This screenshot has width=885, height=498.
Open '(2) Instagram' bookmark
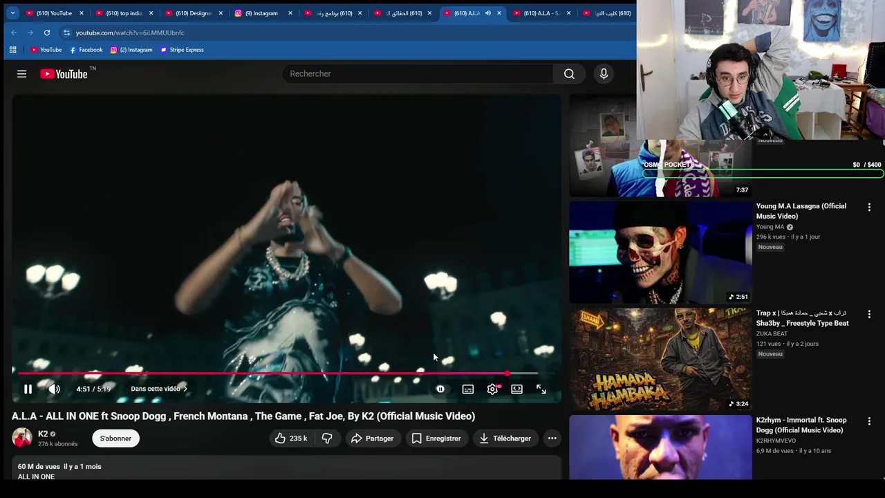(x=131, y=50)
